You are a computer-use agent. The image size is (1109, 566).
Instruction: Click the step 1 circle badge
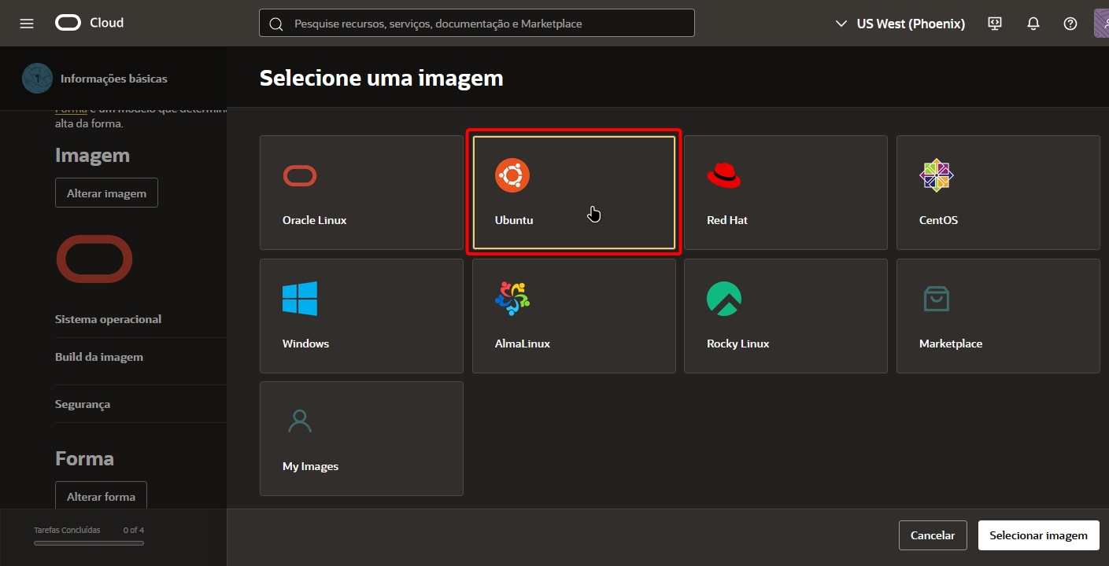[x=37, y=79]
